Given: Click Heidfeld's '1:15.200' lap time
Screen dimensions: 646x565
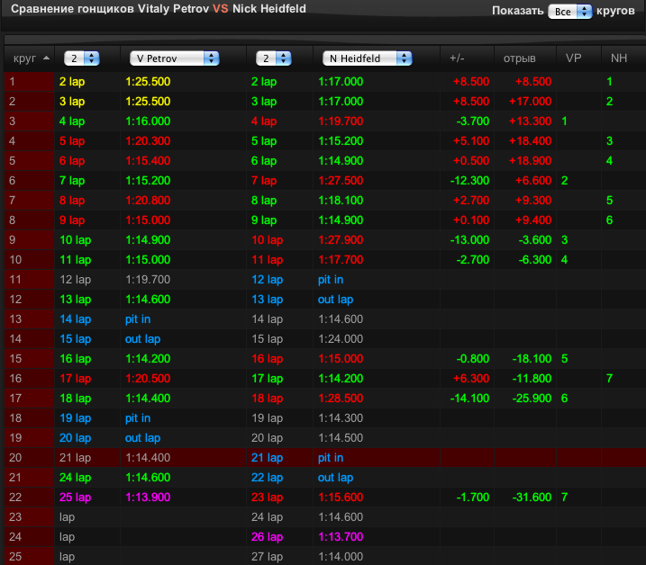Looking at the screenshot, I should coord(341,140).
